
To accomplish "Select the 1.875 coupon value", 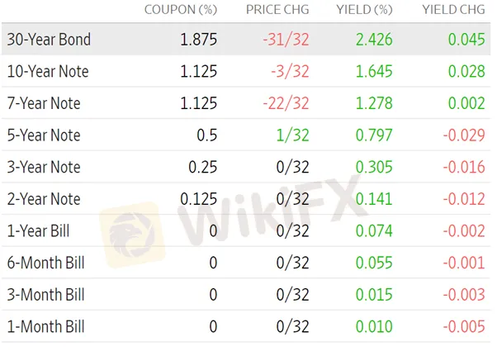I will click(x=198, y=40).
